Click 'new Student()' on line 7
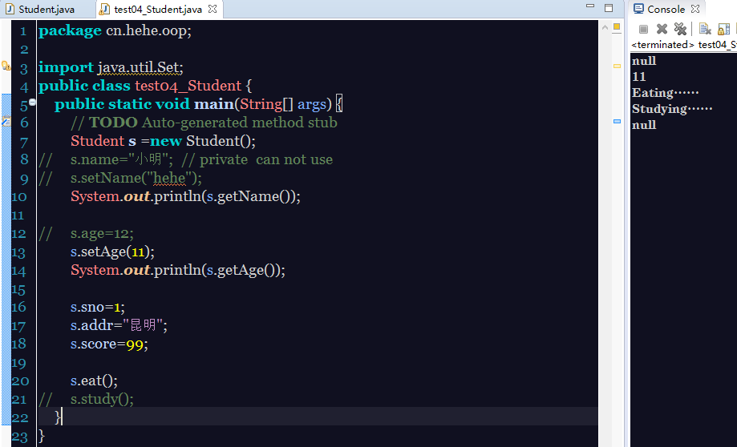 coord(201,141)
